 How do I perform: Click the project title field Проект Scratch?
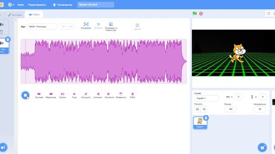[95, 5]
